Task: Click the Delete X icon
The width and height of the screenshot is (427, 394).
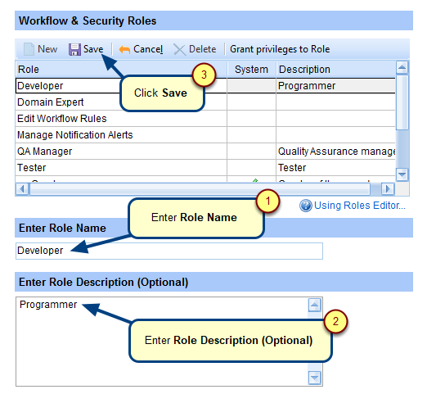Action: point(179,50)
